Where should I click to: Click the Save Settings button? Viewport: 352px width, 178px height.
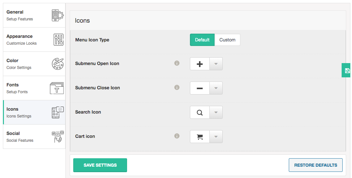100,165
